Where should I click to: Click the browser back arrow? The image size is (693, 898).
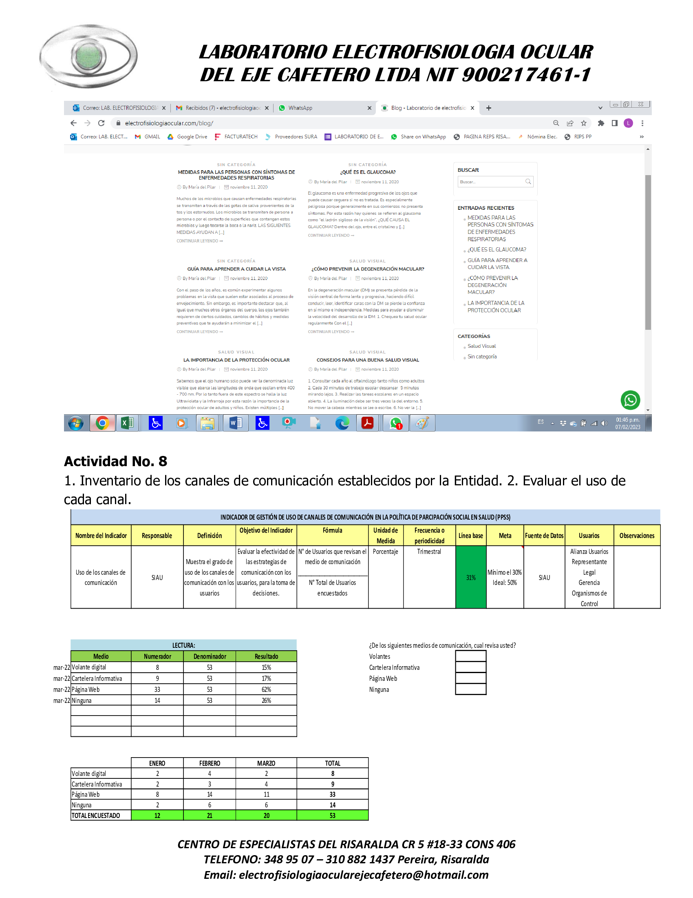click(73, 123)
